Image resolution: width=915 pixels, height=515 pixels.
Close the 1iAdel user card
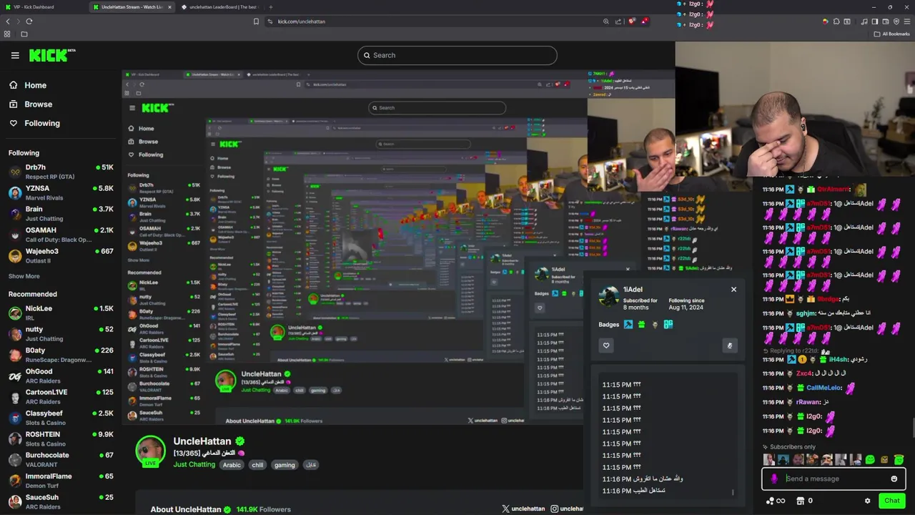pyautogui.click(x=733, y=290)
